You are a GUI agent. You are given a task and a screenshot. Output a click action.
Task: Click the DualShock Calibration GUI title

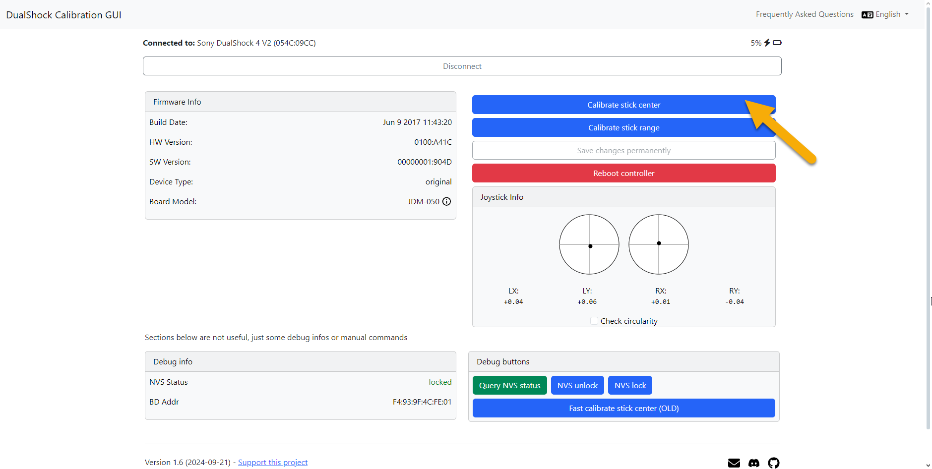(x=63, y=14)
